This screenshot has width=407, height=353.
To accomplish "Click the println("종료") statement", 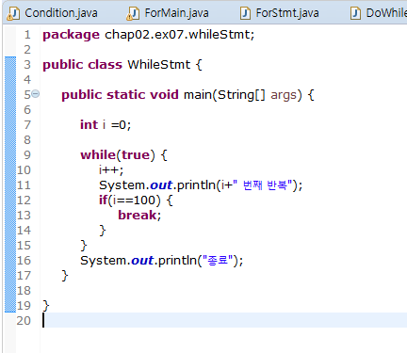I will (x=161, y=261).
